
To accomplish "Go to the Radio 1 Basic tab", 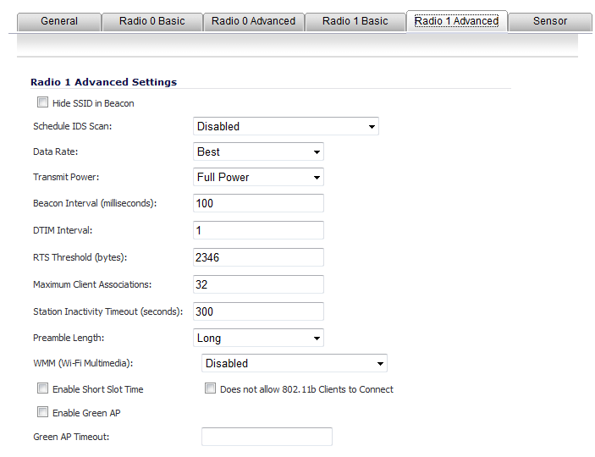I will (355, 22).
